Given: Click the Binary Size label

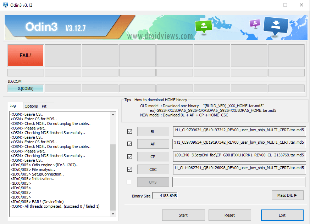Looking at the screenshot, I should pos(141,196).
